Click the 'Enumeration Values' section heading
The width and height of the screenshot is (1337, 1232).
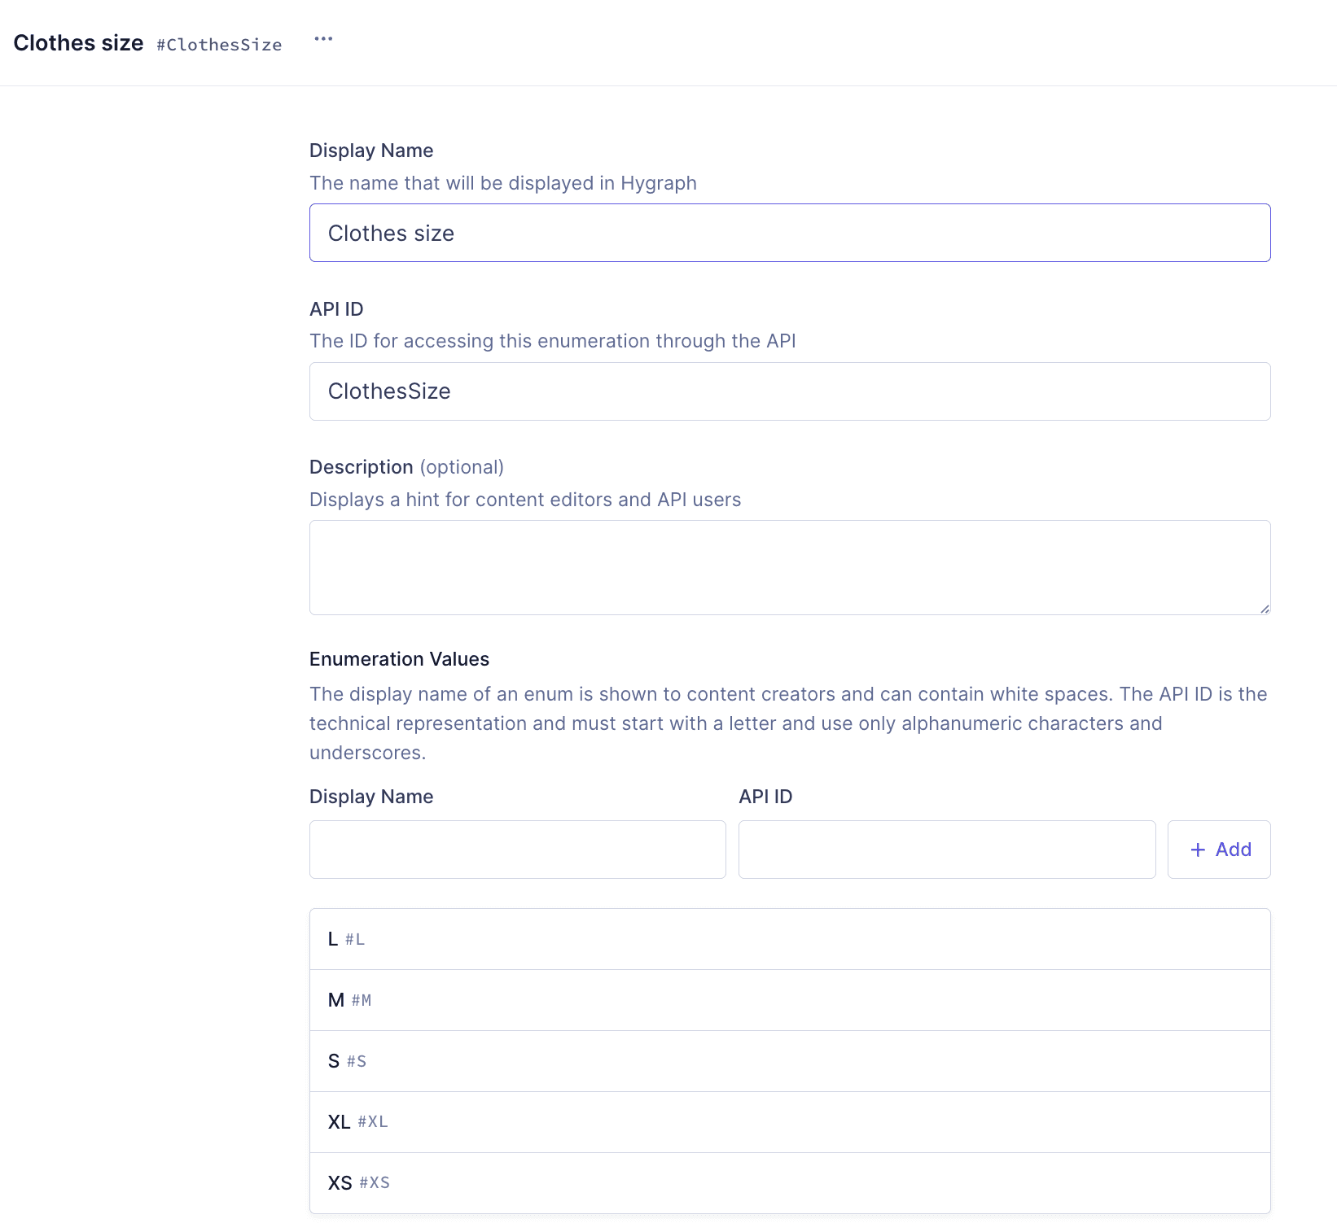399,659
